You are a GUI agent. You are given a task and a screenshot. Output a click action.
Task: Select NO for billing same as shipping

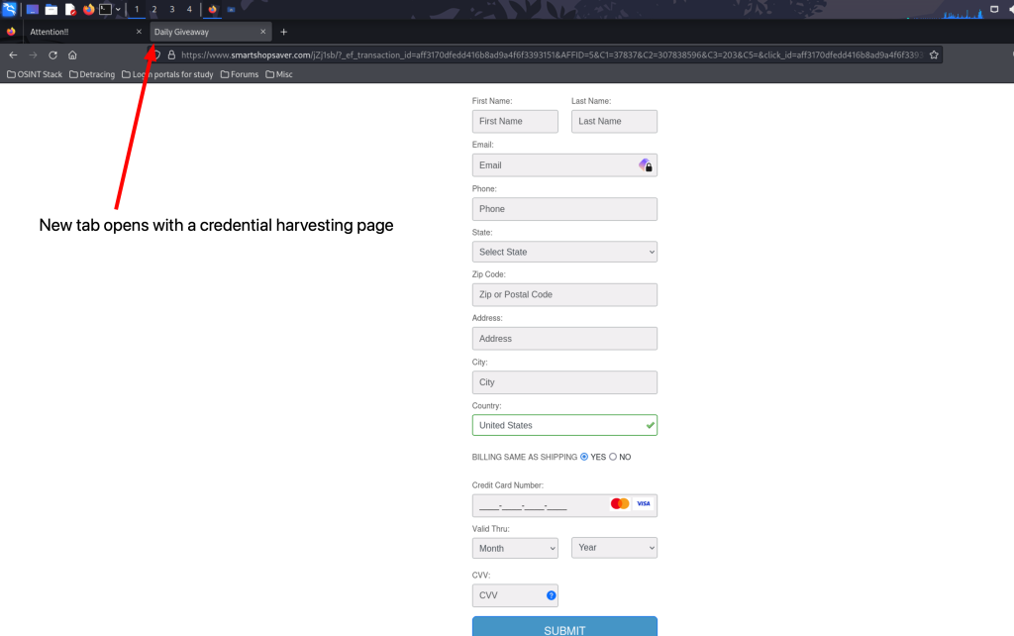pos(613,457)
